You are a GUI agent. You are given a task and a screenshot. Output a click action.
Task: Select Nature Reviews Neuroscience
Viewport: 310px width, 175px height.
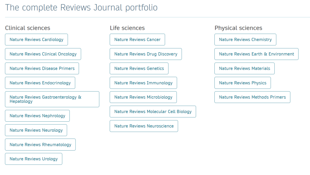pyautogui.click(x=144, y=126)
